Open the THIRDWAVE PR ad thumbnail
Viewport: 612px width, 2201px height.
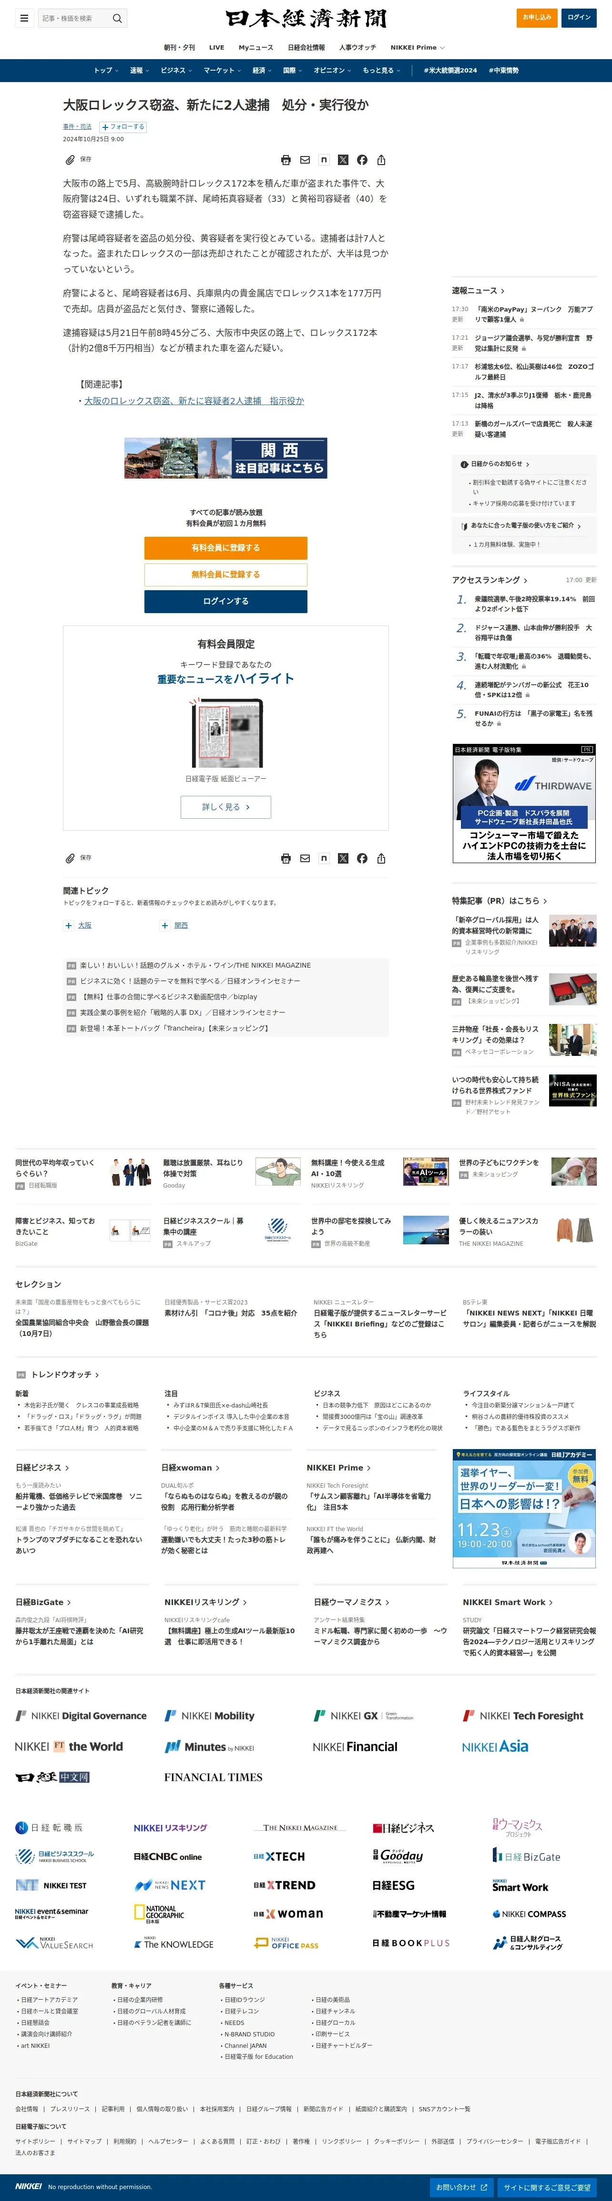pyautogui.click(x=524, y=804)
